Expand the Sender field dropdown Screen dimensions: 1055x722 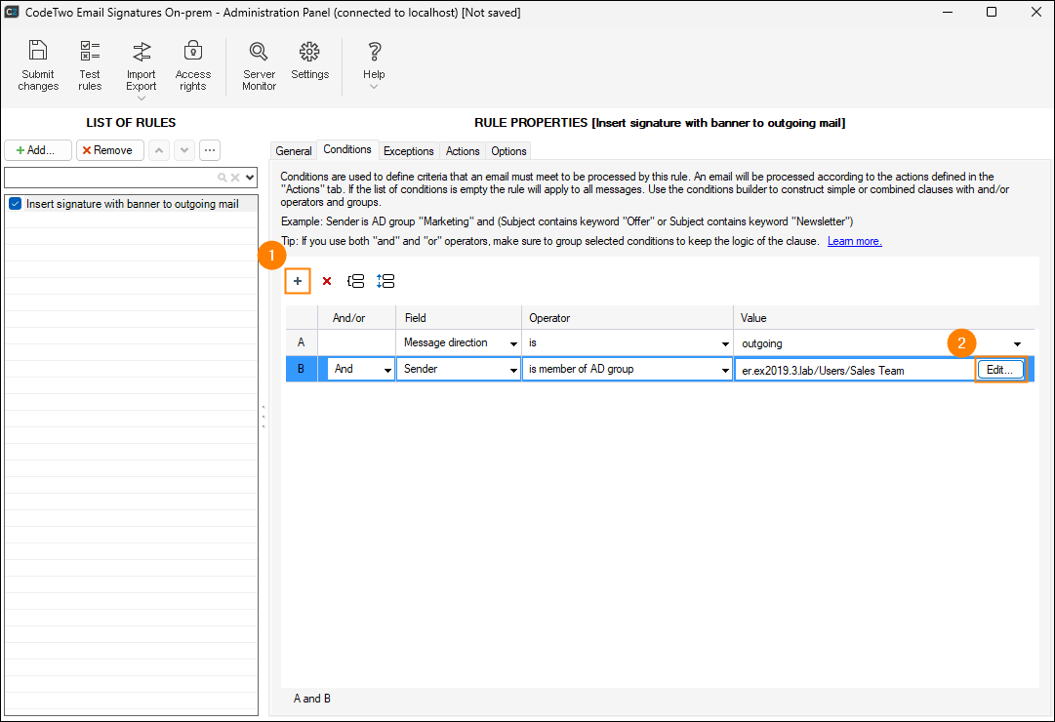pos(512,370)
